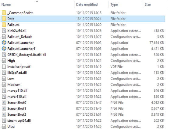Click the 3,967 KB size of ScreenShot1

[157, 108]
